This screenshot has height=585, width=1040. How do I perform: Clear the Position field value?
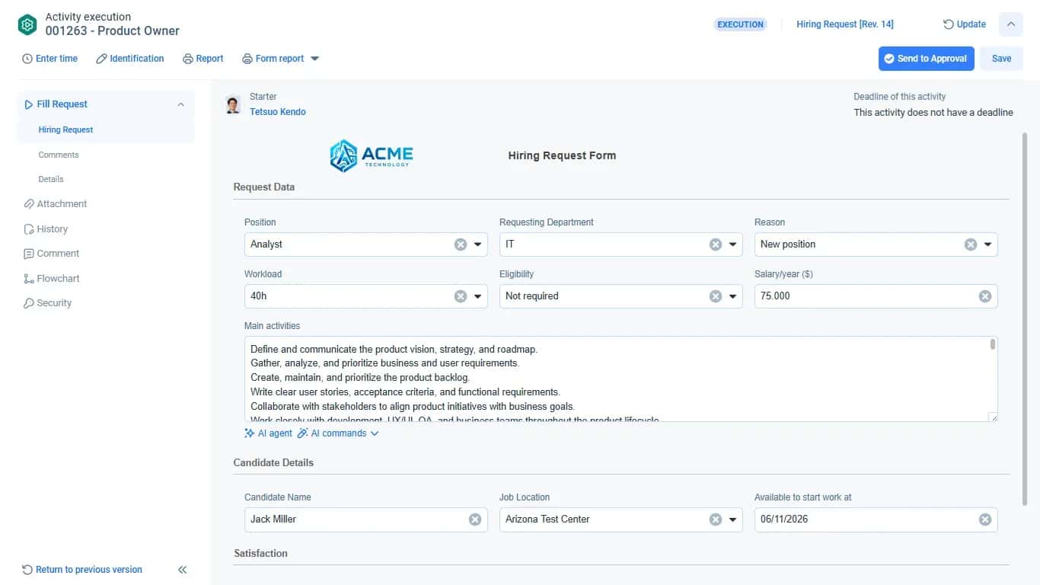tap(461, 245)
